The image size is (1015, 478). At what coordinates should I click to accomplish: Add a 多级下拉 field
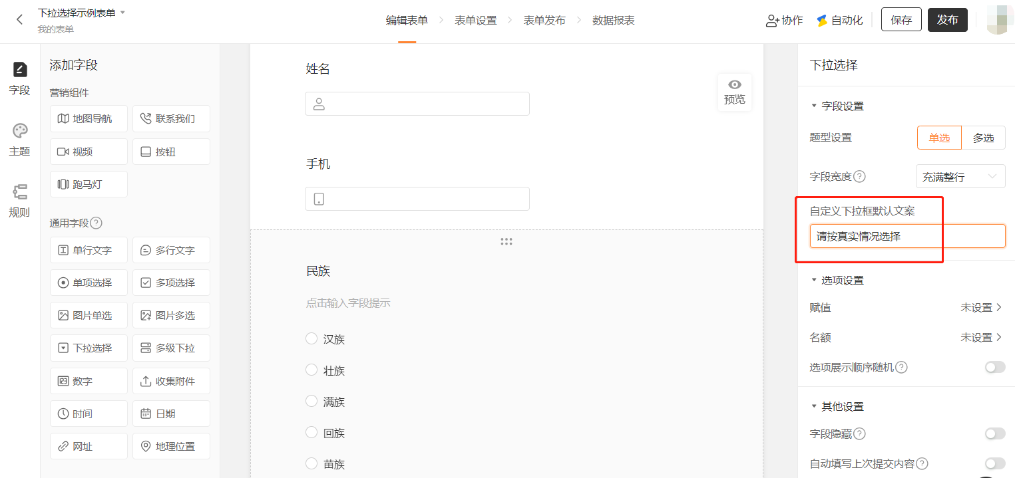coord(171,348)
